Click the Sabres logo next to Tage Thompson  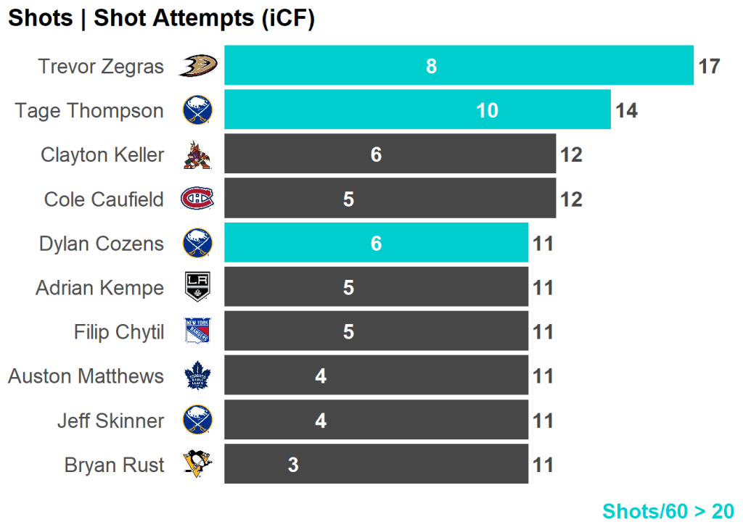(x=197, y=110)
